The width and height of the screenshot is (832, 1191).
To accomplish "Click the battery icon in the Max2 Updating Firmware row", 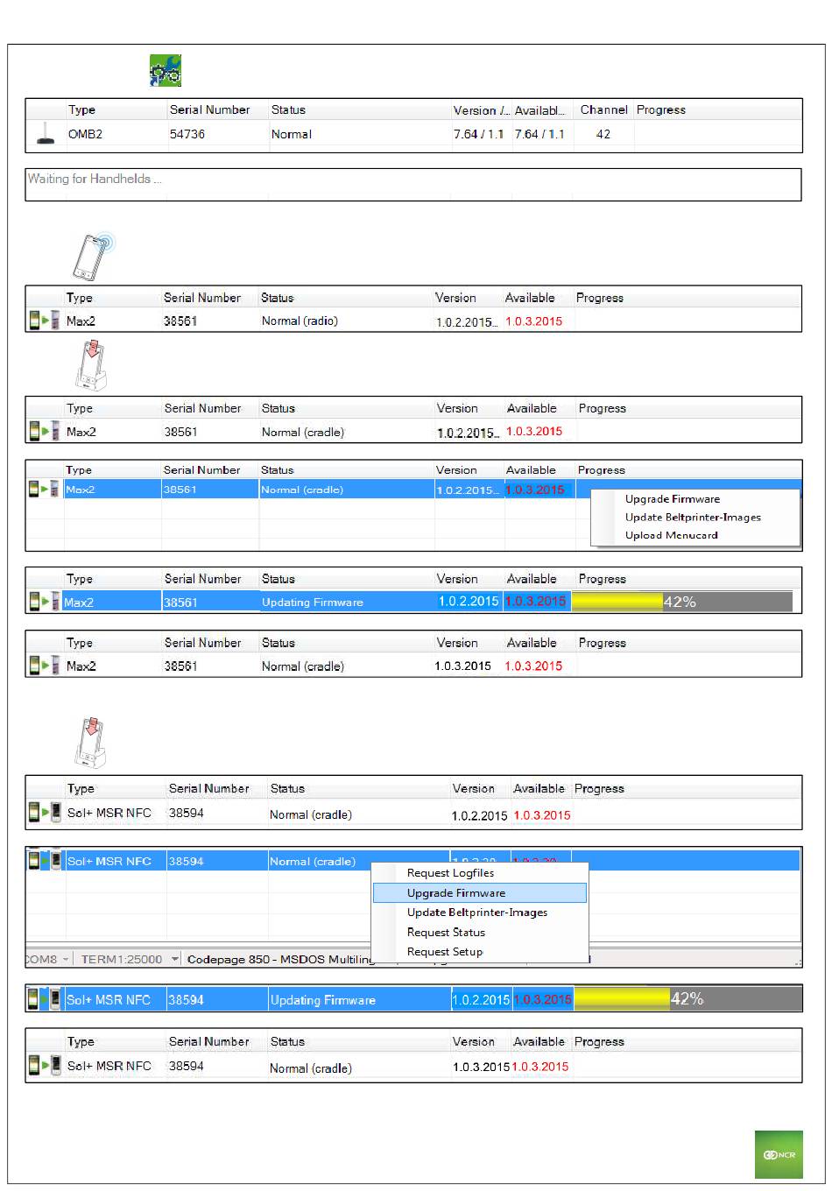I will pos(34,602).
